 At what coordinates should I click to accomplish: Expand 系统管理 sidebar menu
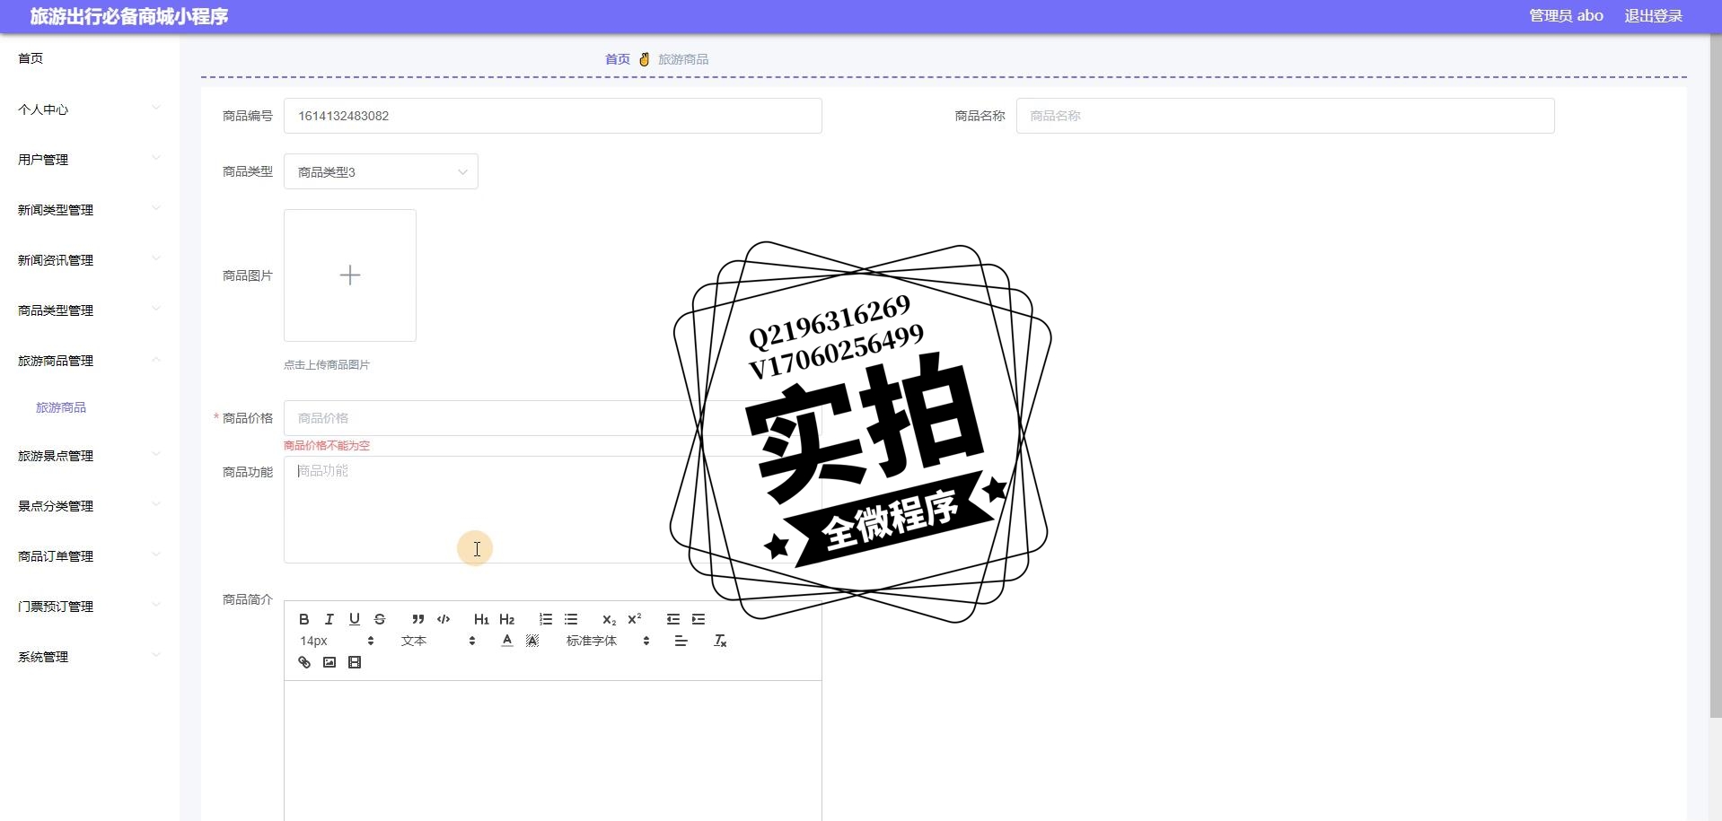point(90,657)
